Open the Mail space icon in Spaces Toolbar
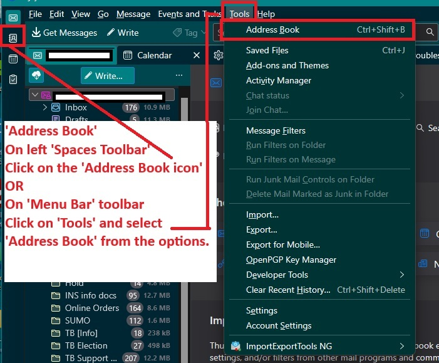Image resolution: width=439 pixels, height=363 pixels. pyautogui.click(x=13, y=18)
